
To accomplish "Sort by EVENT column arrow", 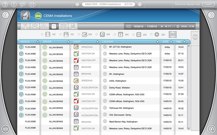I will 98,41.
